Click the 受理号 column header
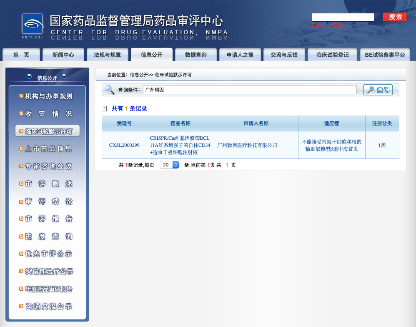This screenshot has width=416, height=327. click(124, 123)
